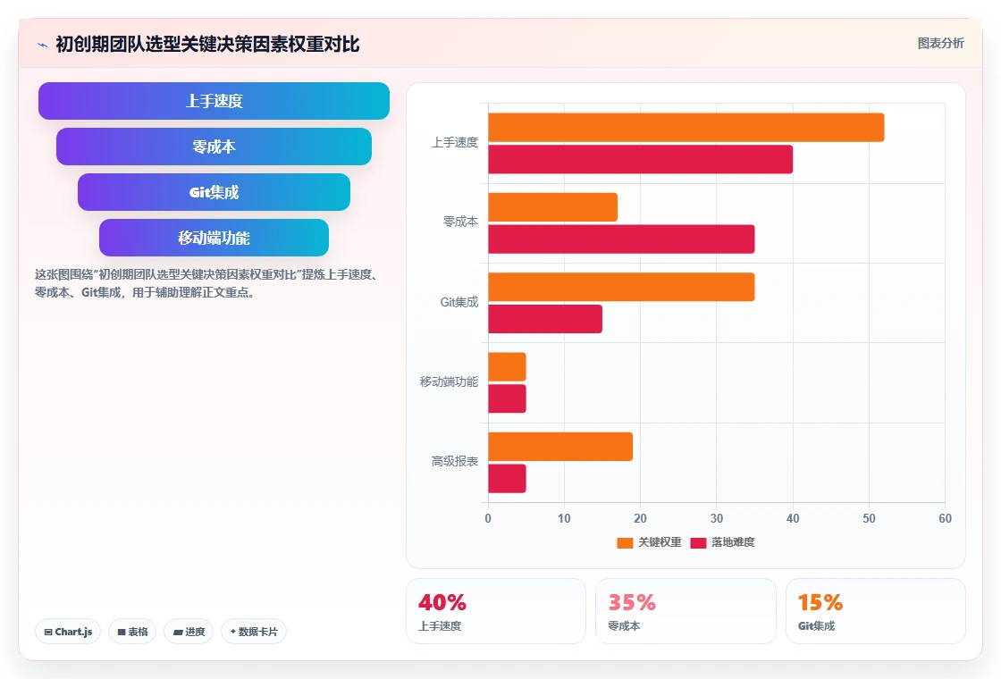Click the orange 上手速度 bar

tap(686, 128)
